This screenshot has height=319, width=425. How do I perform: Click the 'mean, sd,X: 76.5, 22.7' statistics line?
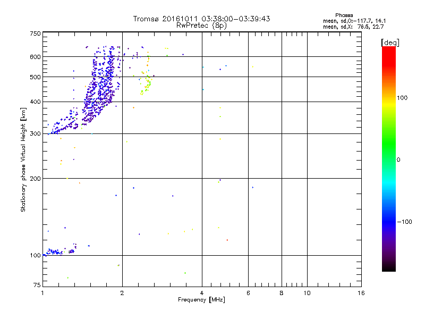[x=353, y=27]
